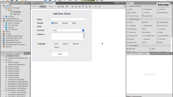The height and width of the screenshot is (97, 173).
Task: Collapse jScrollPane1 node in Navigator
Action: tap(4, 91)
